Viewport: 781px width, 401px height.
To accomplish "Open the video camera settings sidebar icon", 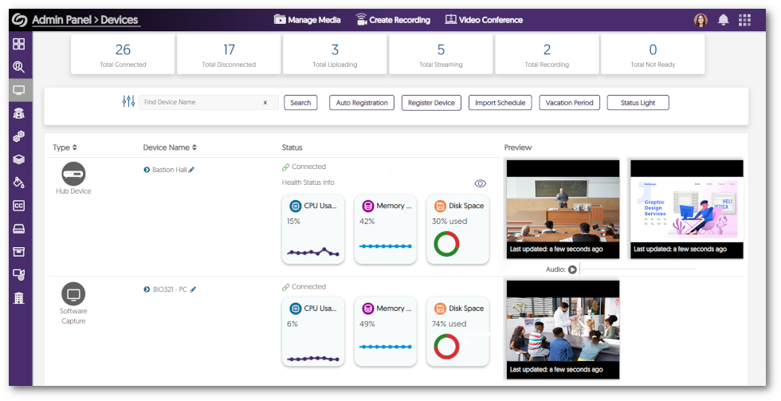I will (19, 274).
